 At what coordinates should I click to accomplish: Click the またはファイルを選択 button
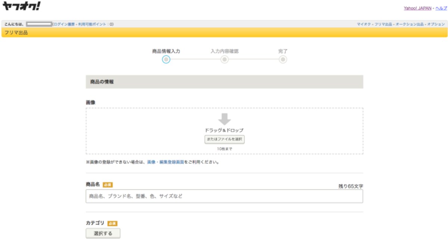[224, 140]
